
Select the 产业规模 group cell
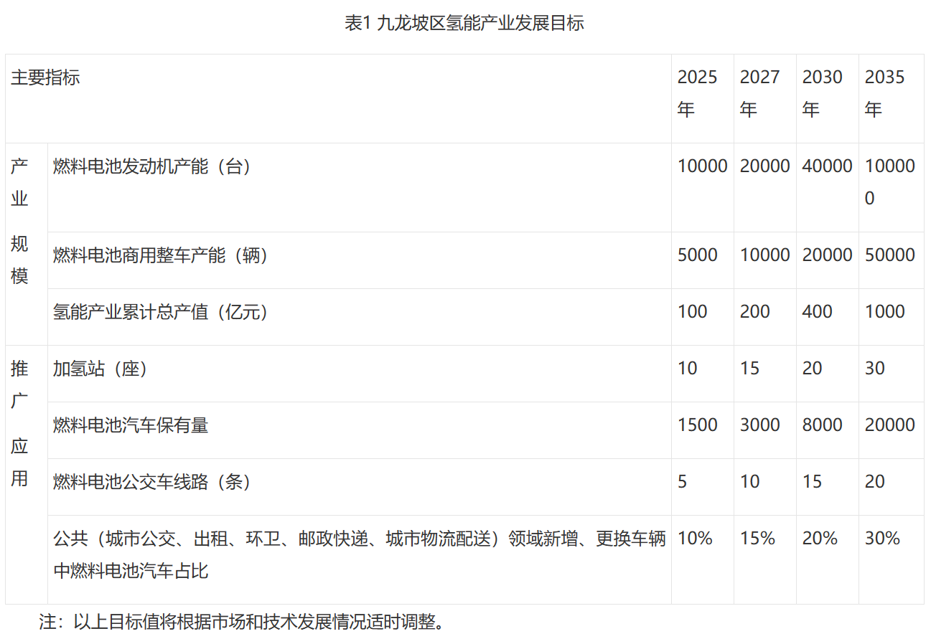27,244
